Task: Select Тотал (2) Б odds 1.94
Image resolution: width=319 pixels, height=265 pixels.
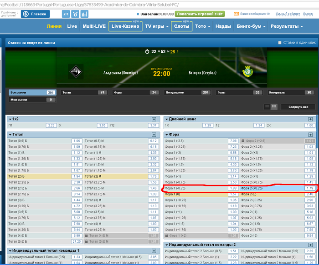Action: 77,176
